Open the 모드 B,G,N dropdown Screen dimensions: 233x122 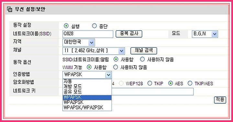pyautogui.click(x=205, y=34)
